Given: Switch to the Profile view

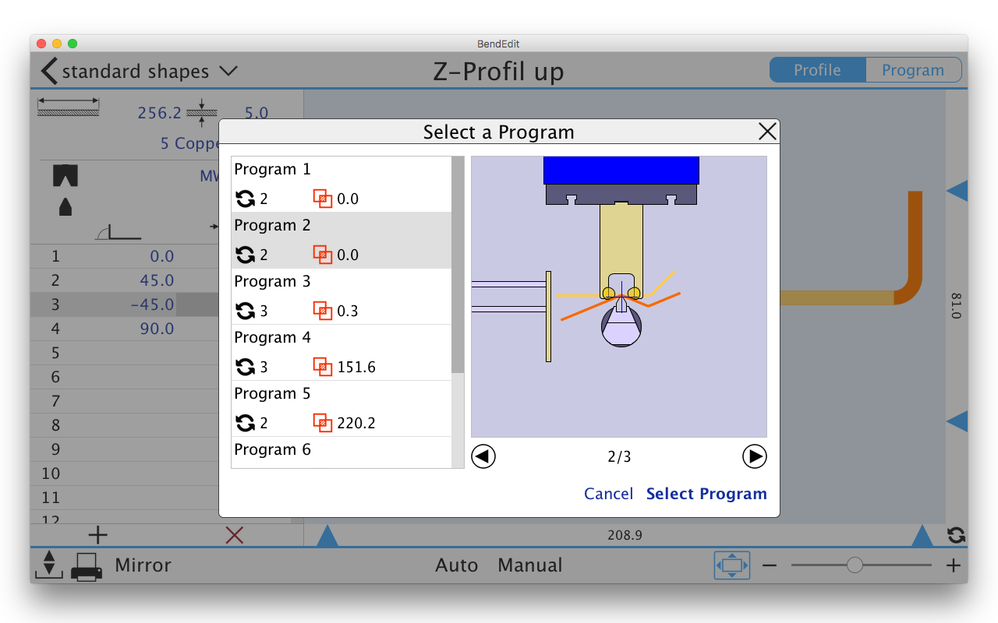Looking at the screenshot, I should [x=817, y=70].
